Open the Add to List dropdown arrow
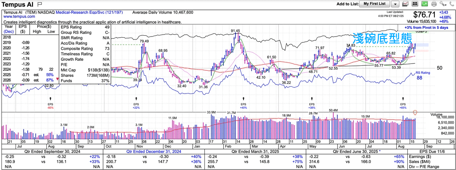 coord(395,4)
